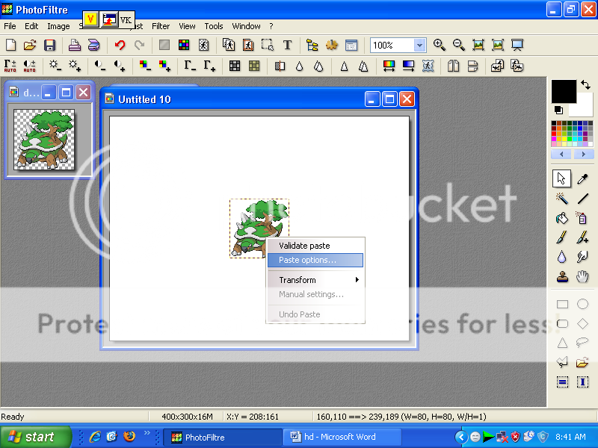Create a new image with the New icon
This screenshot has height=448, width=598.
pos(11,45)
